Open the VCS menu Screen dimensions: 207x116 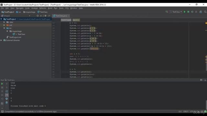[x=67, y=8]
